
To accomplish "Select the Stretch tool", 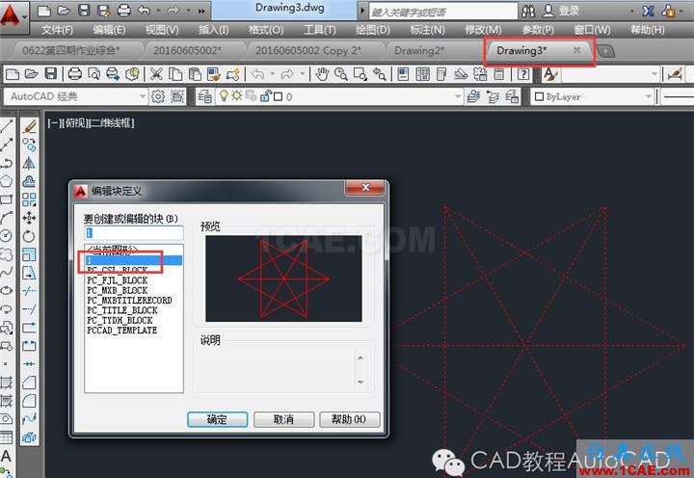I will click(x=30, y=273).
